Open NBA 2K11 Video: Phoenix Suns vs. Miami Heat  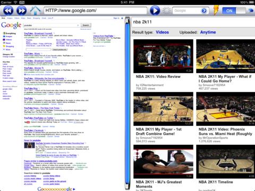tap(225, 132)
